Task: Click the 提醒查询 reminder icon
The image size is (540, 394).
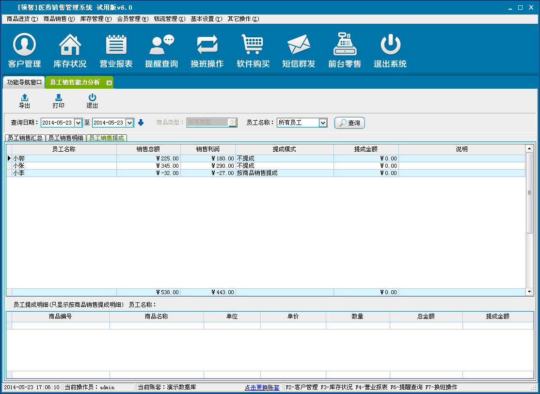Action: 161,46
